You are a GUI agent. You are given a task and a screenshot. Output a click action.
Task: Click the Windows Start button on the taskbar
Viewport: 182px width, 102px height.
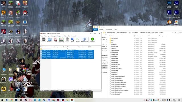pyautogui.click(x=2, y=100)
